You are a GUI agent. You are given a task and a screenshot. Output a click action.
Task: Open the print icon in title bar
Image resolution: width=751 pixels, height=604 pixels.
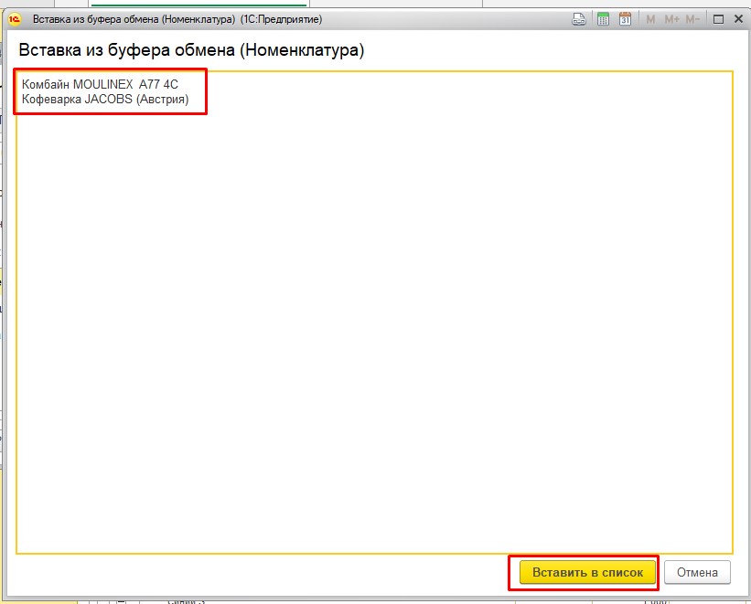coord(579,19)
